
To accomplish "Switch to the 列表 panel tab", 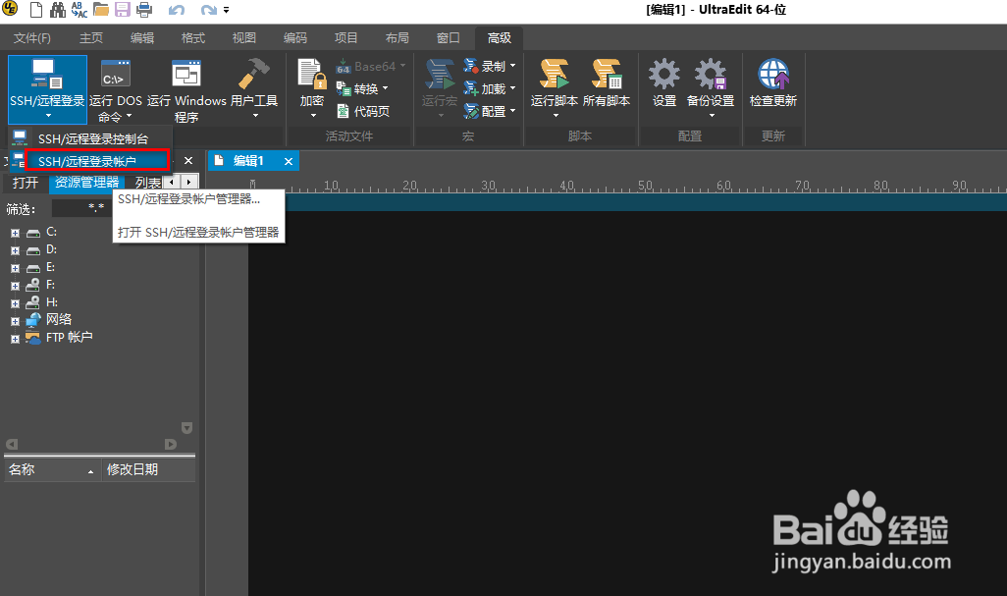I will click(x=147, y=183).
